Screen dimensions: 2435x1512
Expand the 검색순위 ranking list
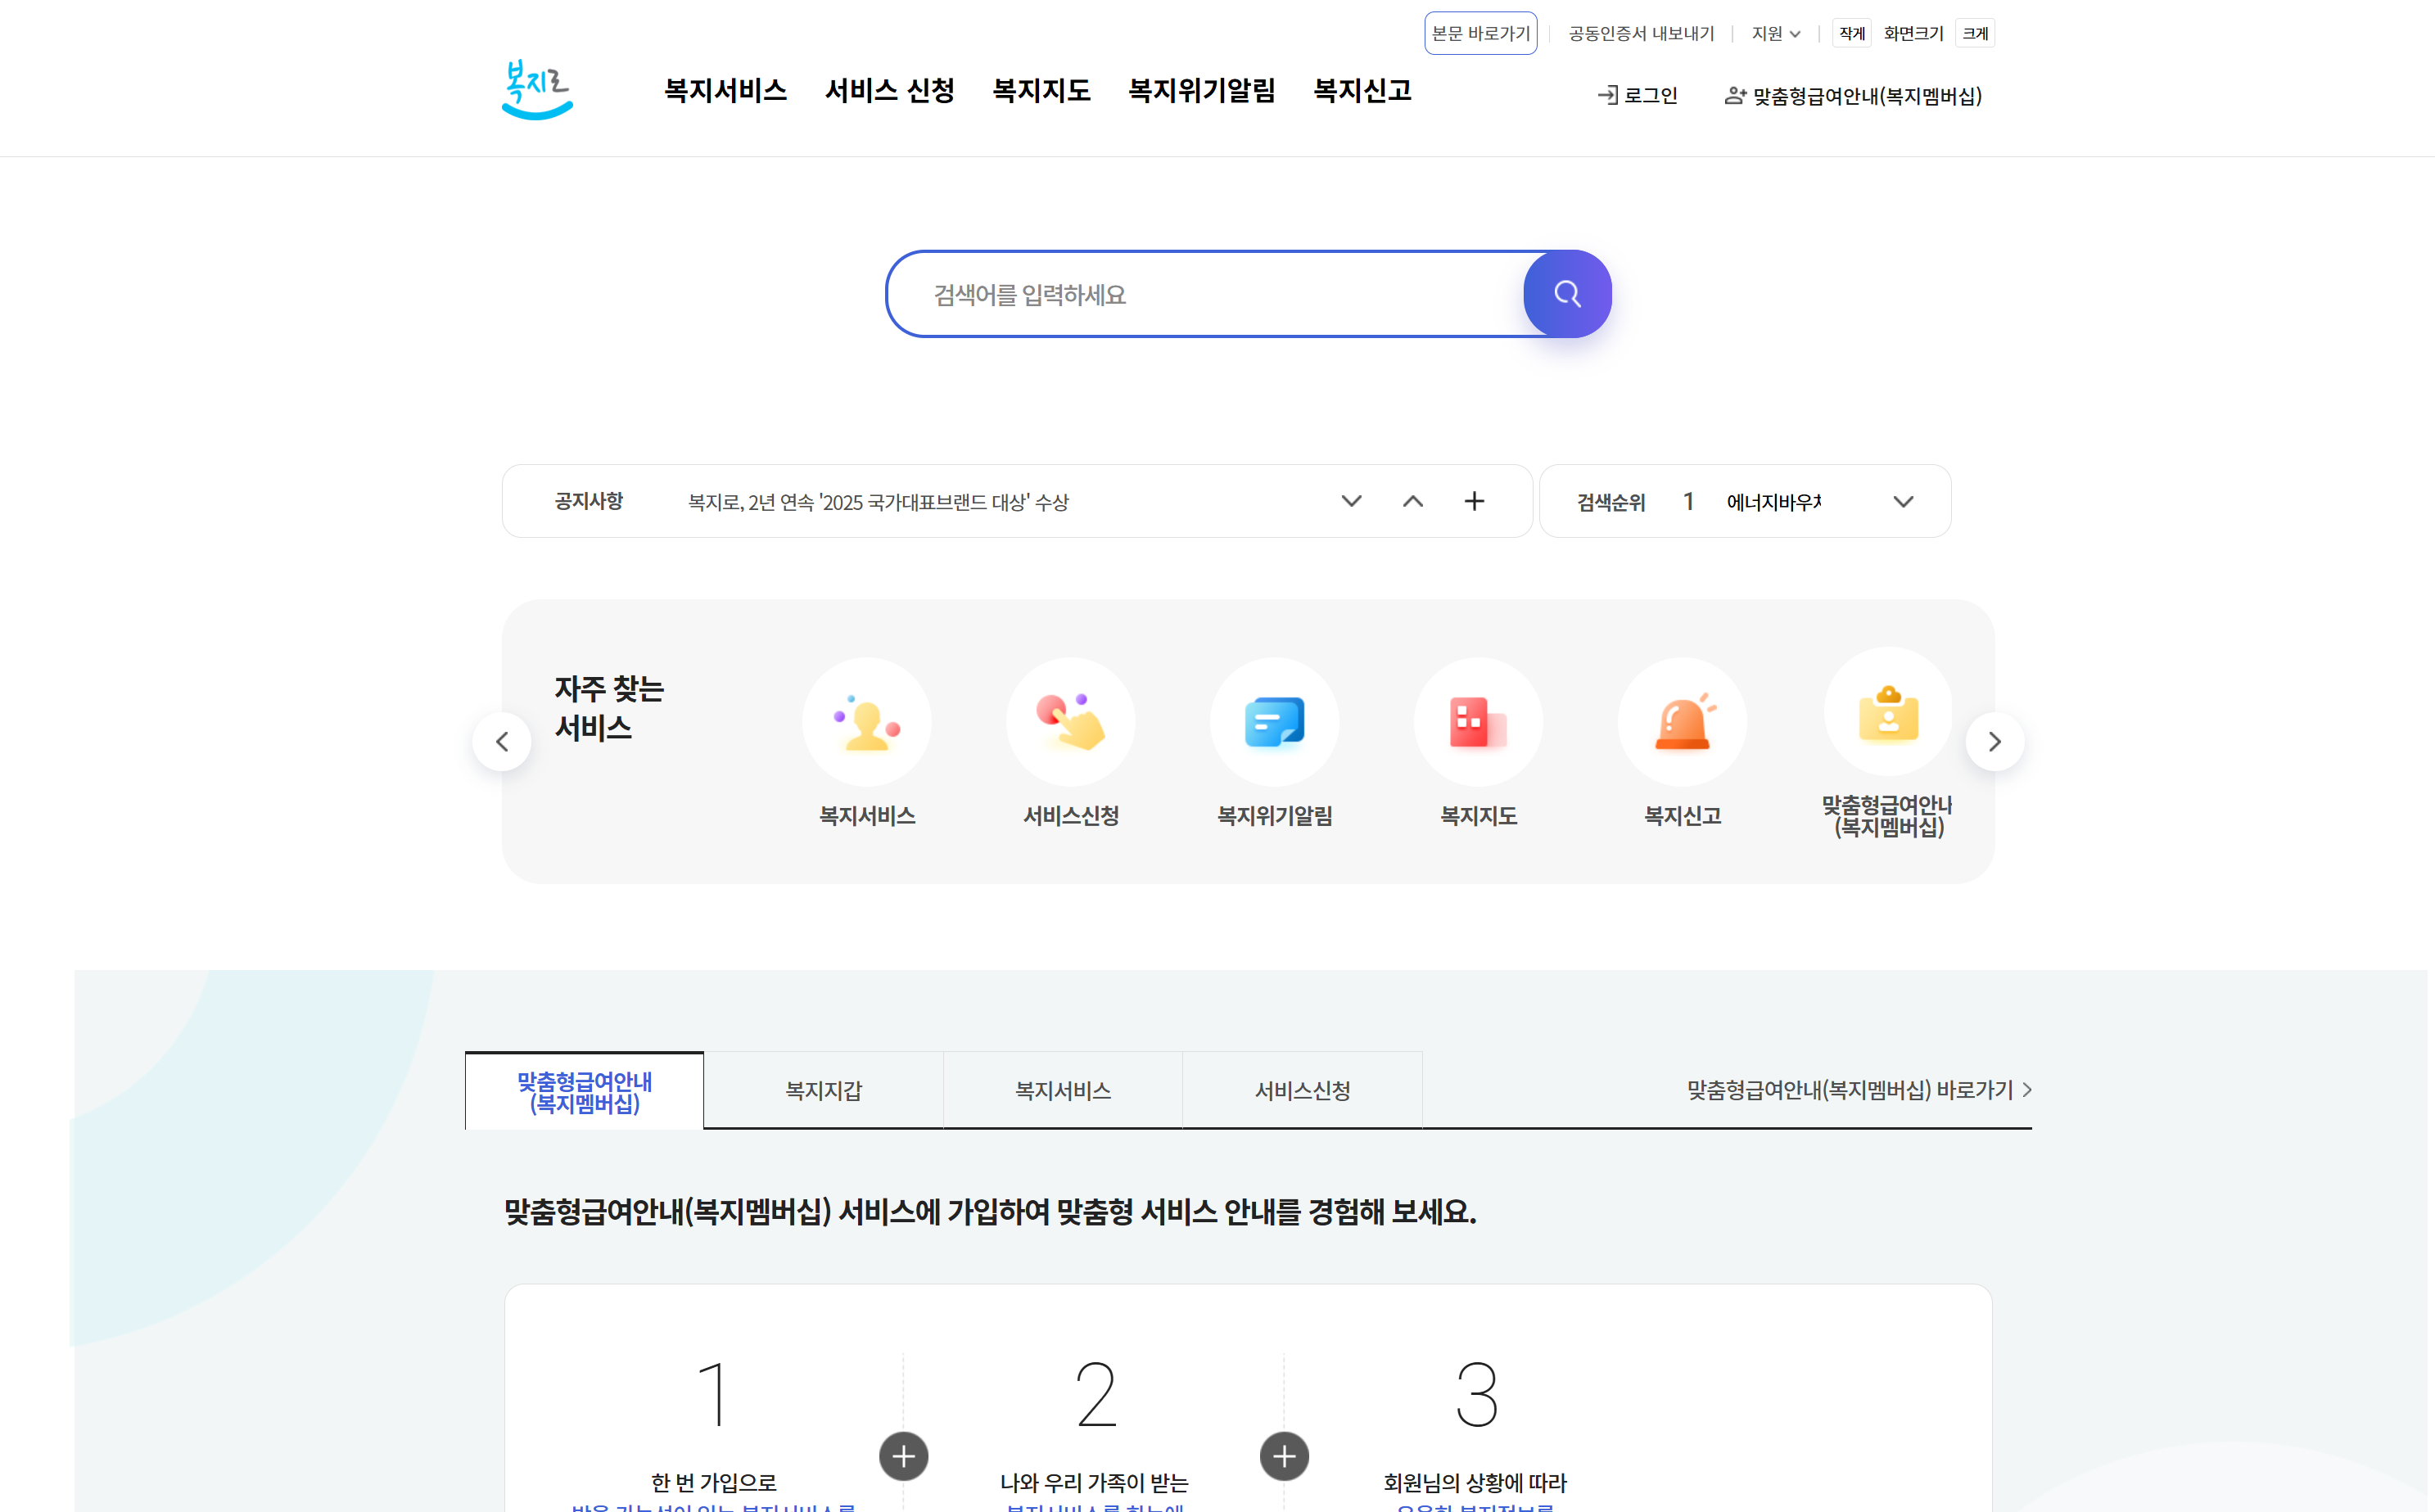pyautogui.click(x=1903, y=502)
